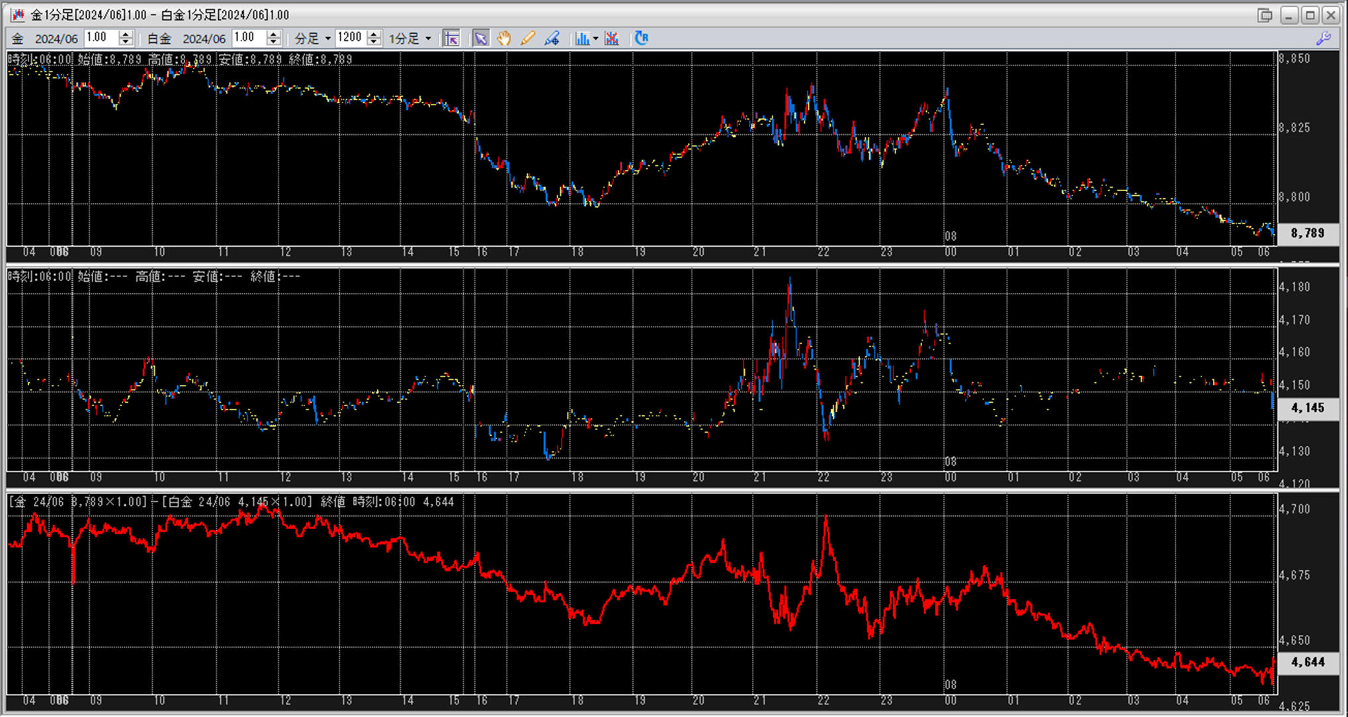Screen dimensions: 1348x717
Task: Select the pencil drawing tool
Action: tap(527, 38)
